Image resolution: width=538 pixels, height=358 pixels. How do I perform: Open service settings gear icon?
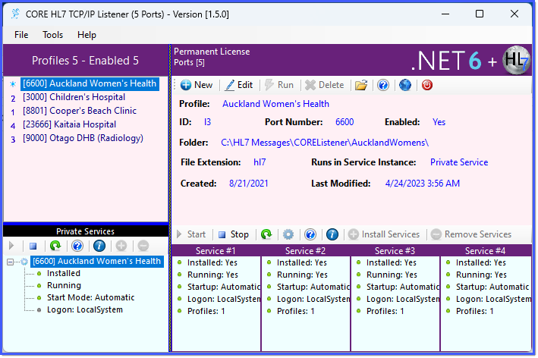click(288, 234)
